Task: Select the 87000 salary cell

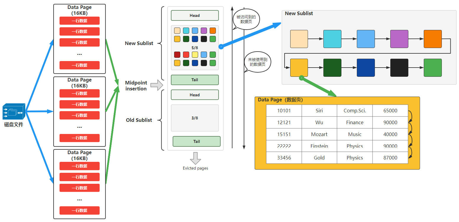Action: 390,158
